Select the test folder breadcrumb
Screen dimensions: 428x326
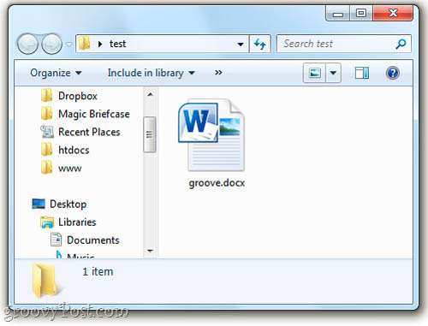(x=117, y=44)
